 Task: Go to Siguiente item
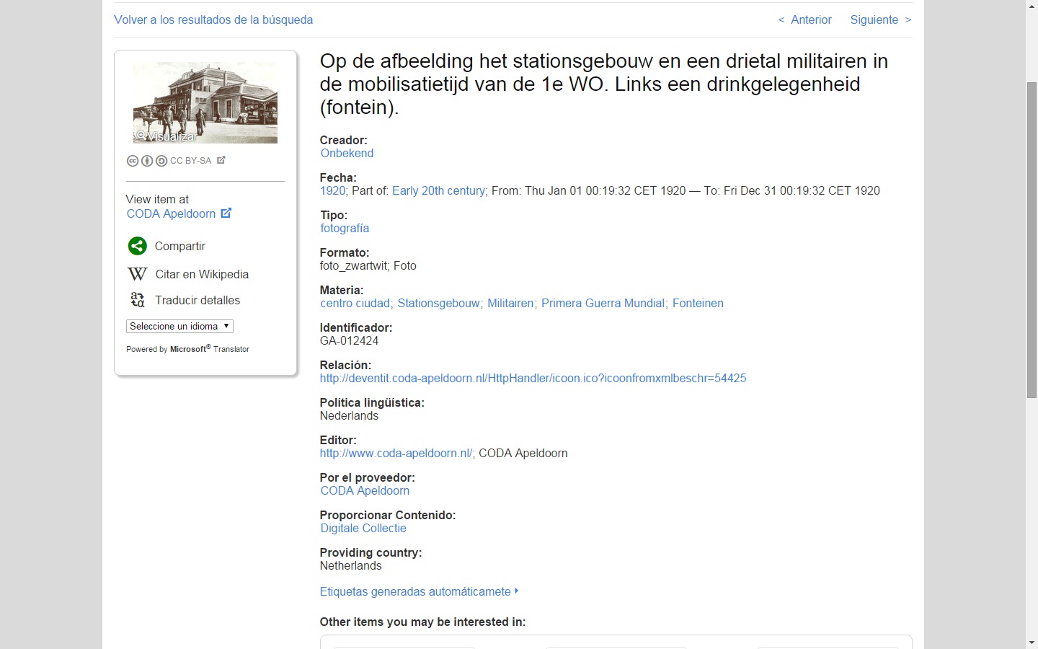tap(880, 20)
